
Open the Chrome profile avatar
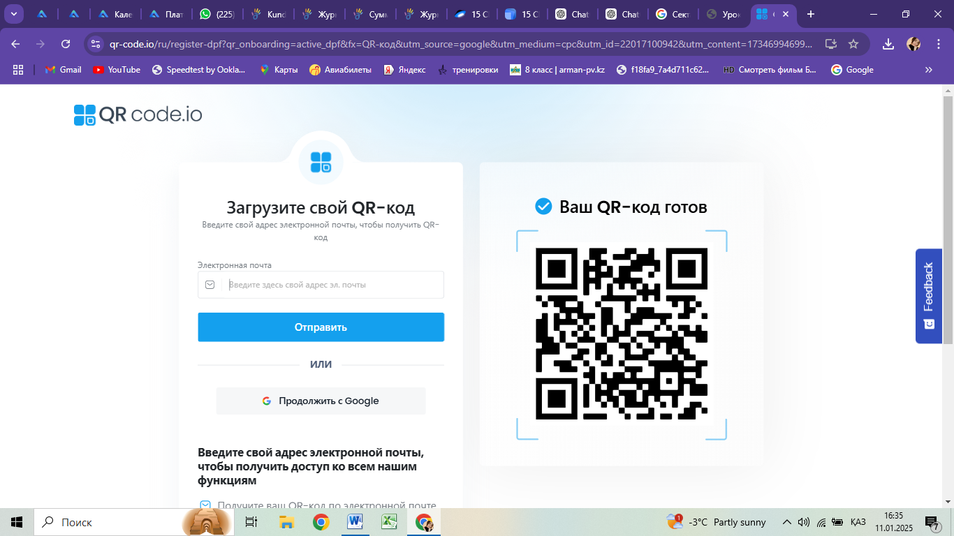point(913,44)
